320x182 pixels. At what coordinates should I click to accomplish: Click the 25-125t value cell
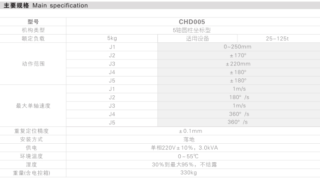pos(277,39)
